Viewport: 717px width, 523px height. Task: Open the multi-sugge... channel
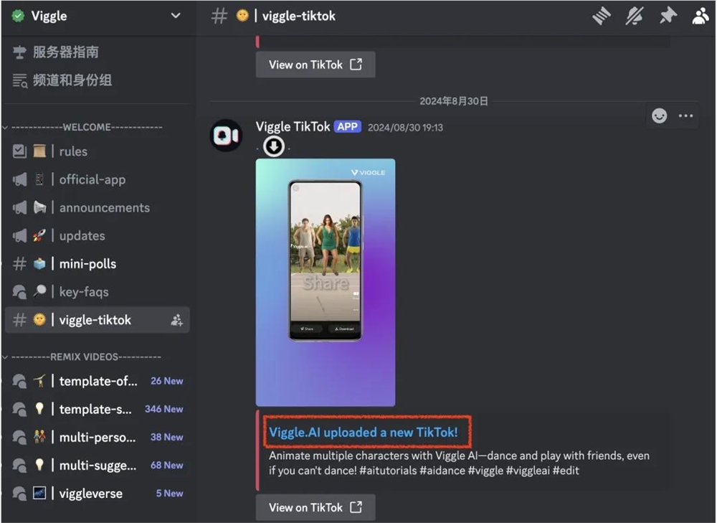coord(97,466)
